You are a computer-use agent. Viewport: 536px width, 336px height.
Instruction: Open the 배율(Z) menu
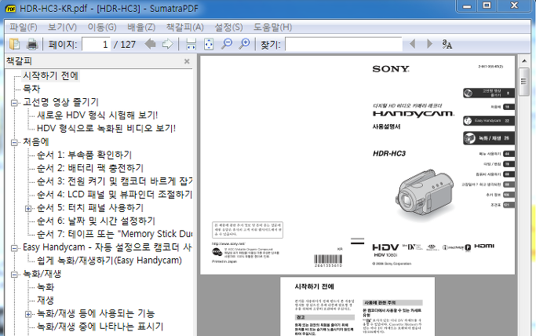click(141, 27)
